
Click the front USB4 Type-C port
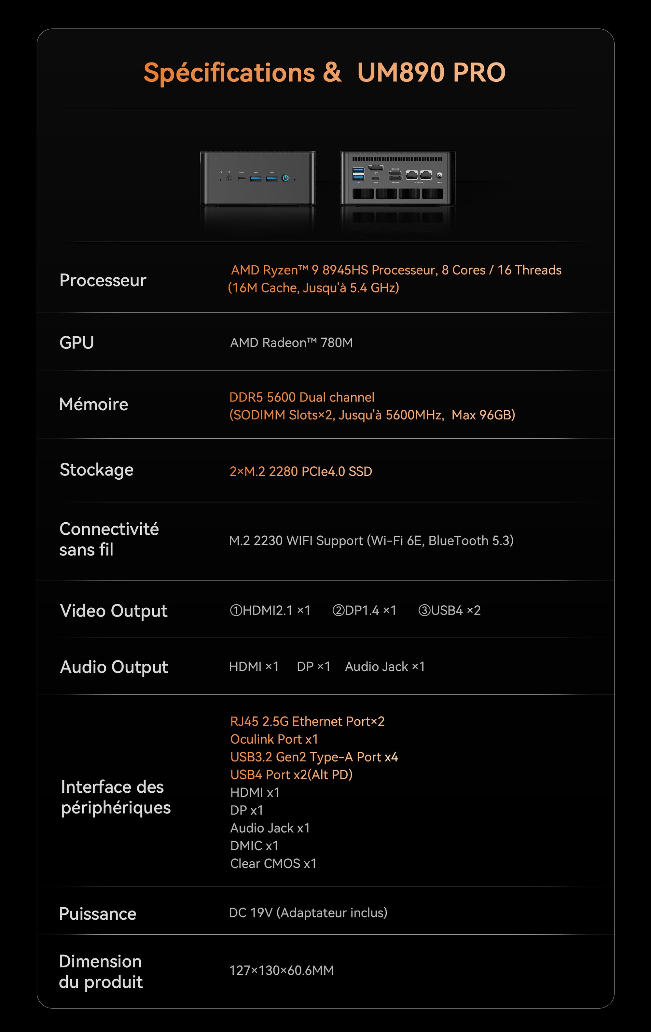pos(242,178)
